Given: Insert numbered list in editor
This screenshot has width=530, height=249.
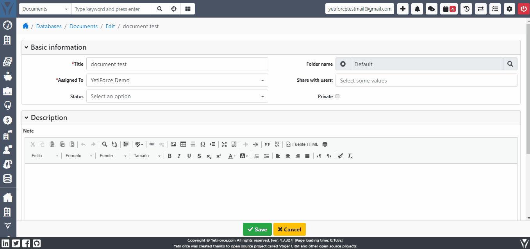Looking at the screenshot, I should pyautogui.click(x=257, y=156).
